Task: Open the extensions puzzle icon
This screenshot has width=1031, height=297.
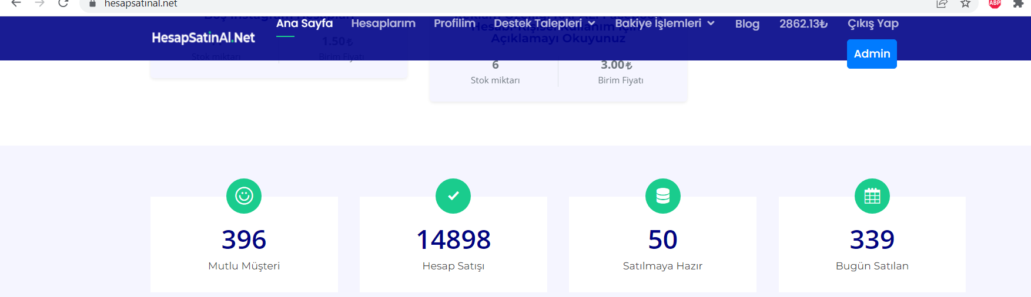Action: [x=1018, y=4]
